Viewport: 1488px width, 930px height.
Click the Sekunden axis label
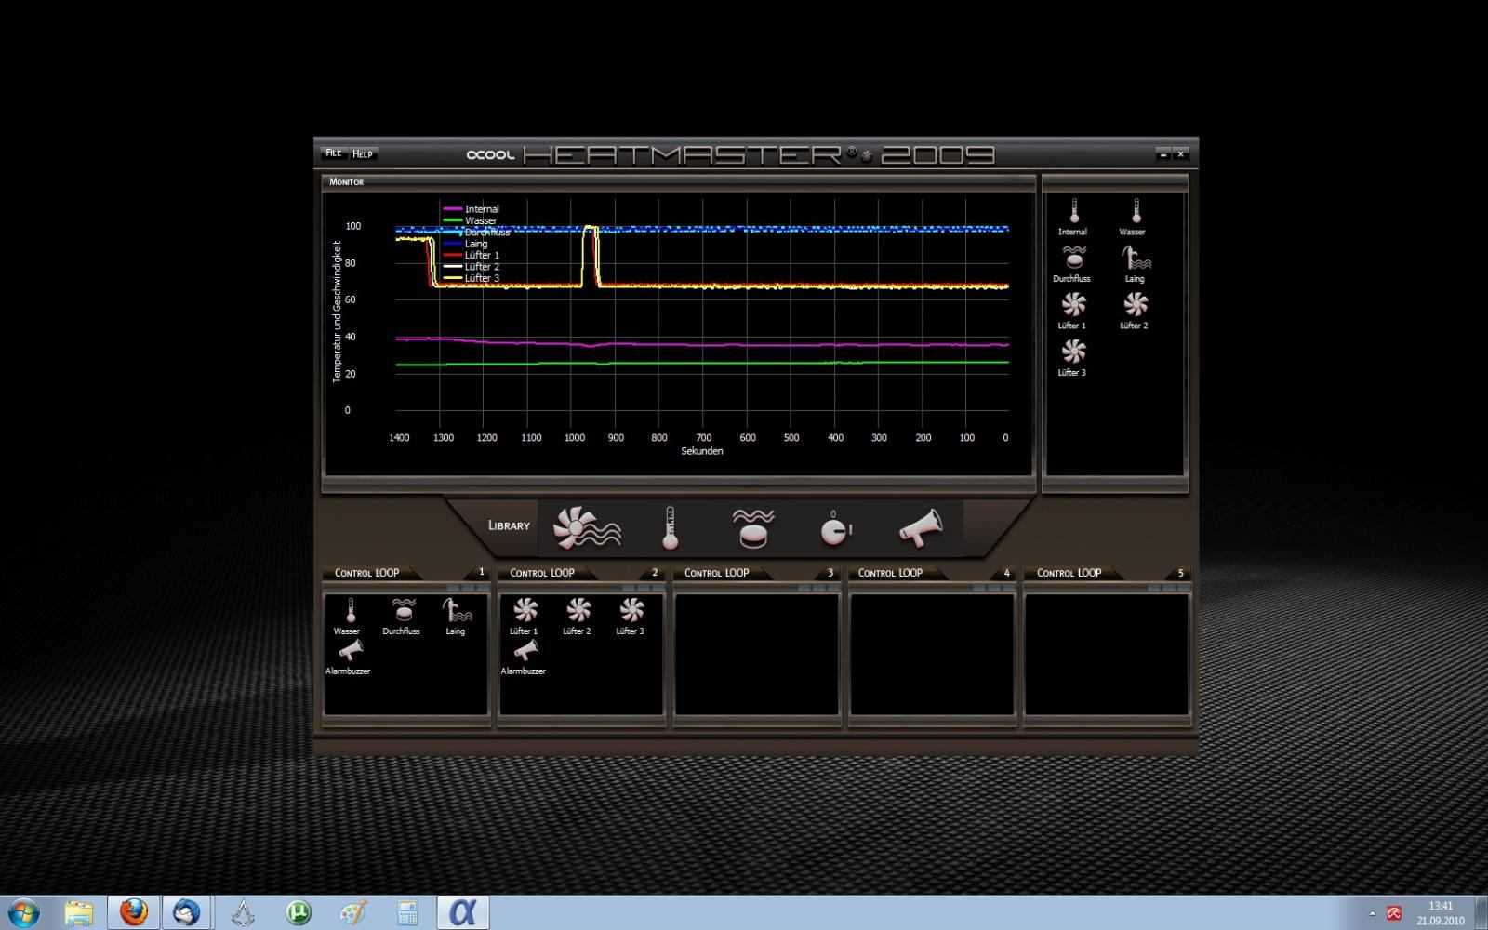[x=702, y=451]
